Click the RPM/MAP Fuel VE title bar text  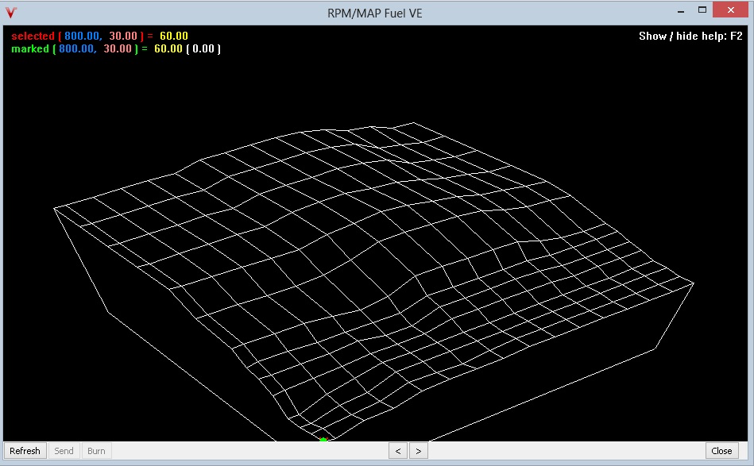[373, 13]
